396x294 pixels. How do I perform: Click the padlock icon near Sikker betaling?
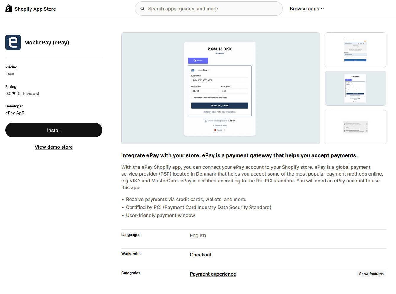click(206, 121)
